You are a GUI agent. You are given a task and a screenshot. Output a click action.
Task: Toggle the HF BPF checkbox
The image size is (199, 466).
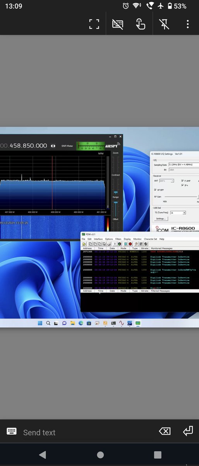(156, 190)
